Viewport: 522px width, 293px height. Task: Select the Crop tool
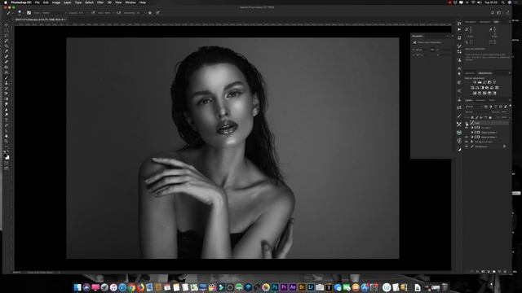pos(7,46)
